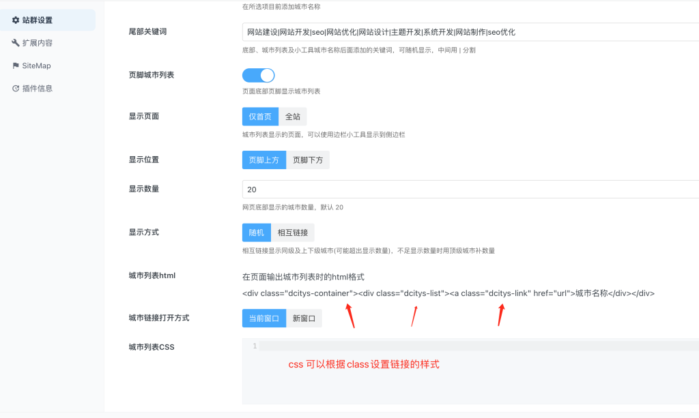Screen dimensions: 699x418
Task: Open the 插件信息 sidebar page
Action: pyautogui.click(x=37, y=88)
